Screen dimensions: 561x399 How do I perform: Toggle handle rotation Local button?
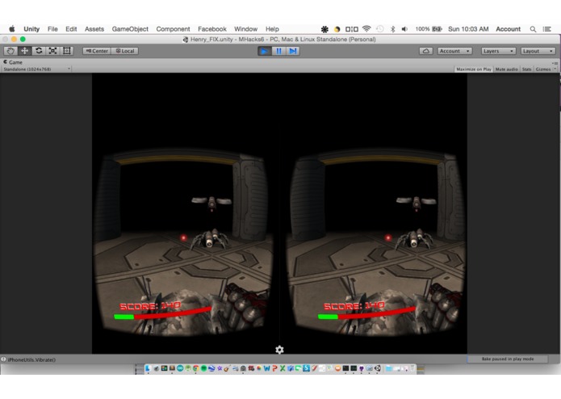(x=125, y=51)
